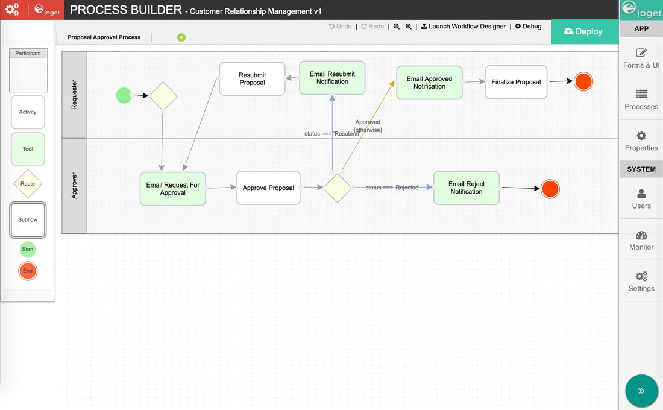
Task: Open the Properties panel
Action: 641,139
